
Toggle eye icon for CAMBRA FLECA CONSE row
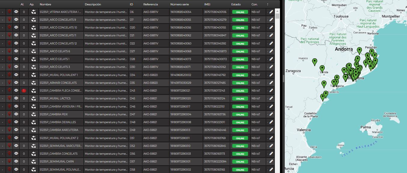(x=16, y=91)
